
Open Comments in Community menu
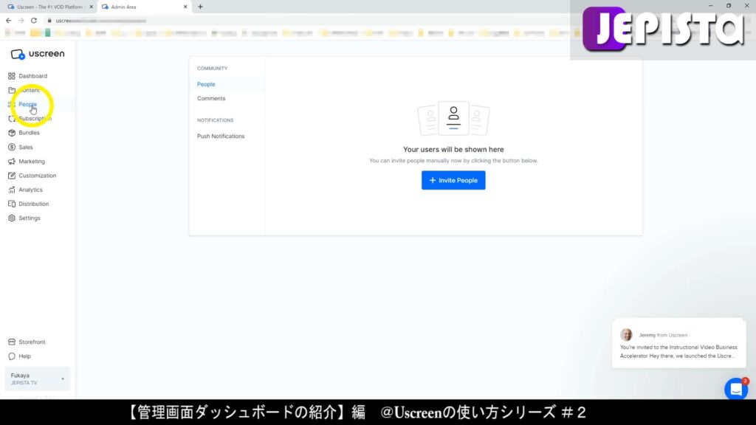click(x=211, y=98)
